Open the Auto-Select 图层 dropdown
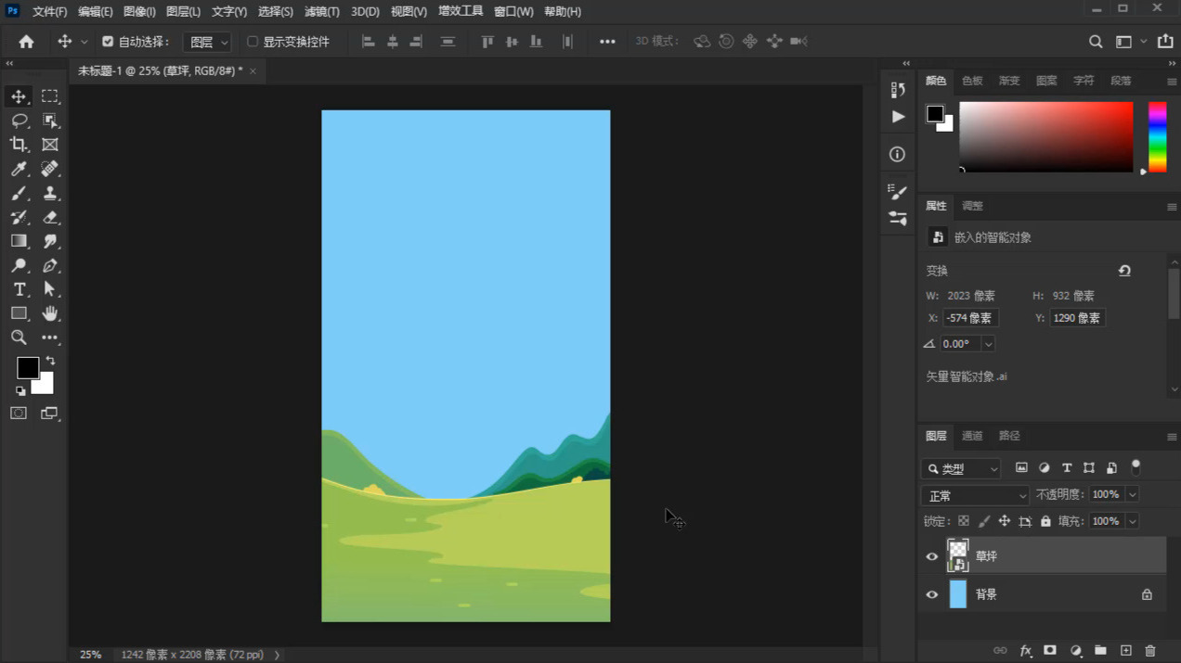Viewport: 1181px width, 663px height. 207,42
